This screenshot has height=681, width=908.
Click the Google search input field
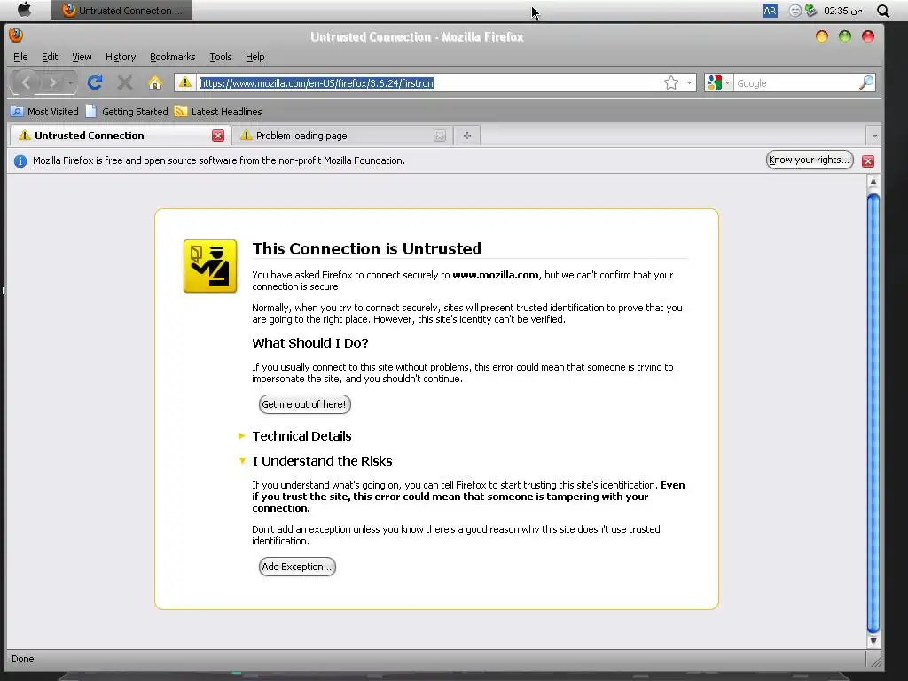pyautogui.click(x=796, y=82)
